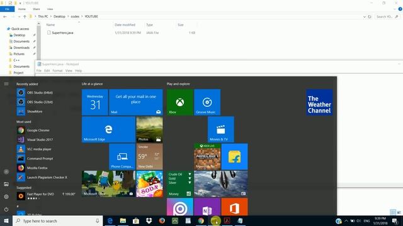Open the address bar history dropdown arrow
This screenshot has height=226, width=403.
point(364,17)
